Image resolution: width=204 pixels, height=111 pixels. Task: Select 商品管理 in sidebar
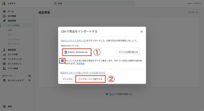[x=12, y=21]
